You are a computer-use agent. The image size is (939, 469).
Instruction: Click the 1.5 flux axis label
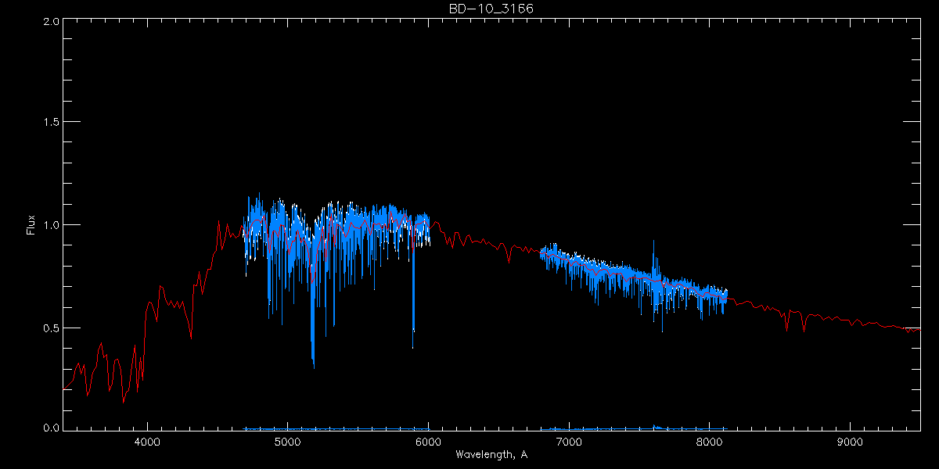[x=51, y=123]
